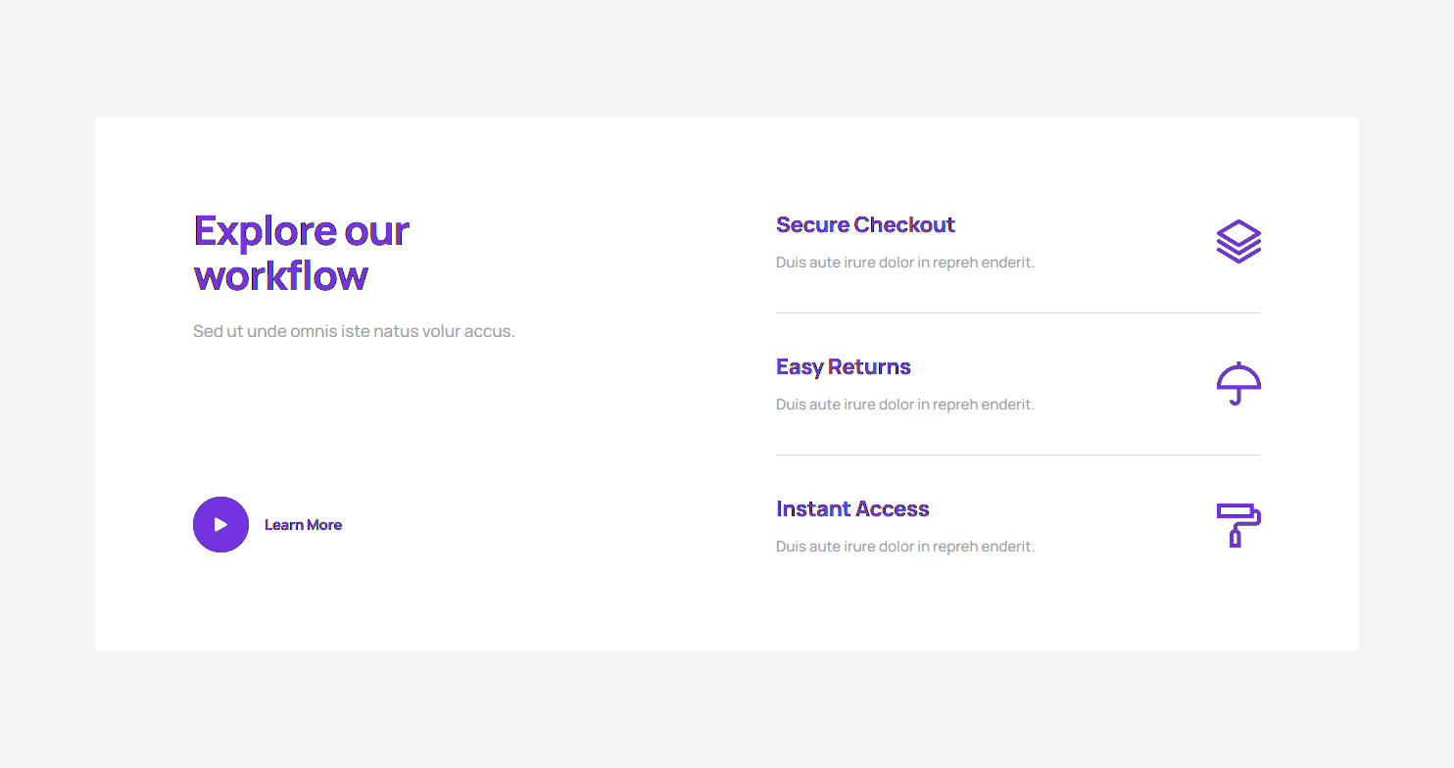Select the Instant Access heading
This screenshot has width=1454, height=768.
click(851, 509)
